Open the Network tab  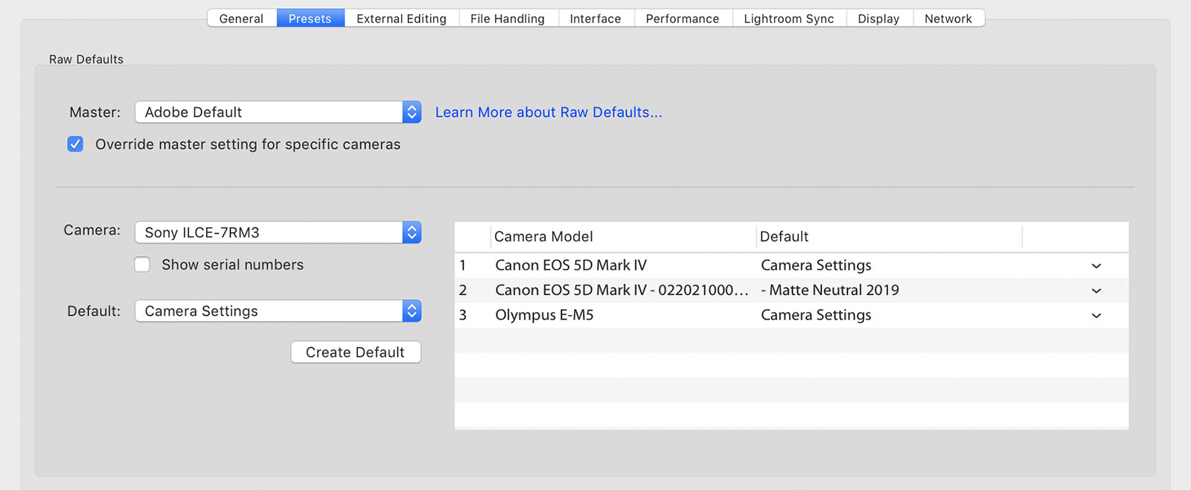coord(948,19)
